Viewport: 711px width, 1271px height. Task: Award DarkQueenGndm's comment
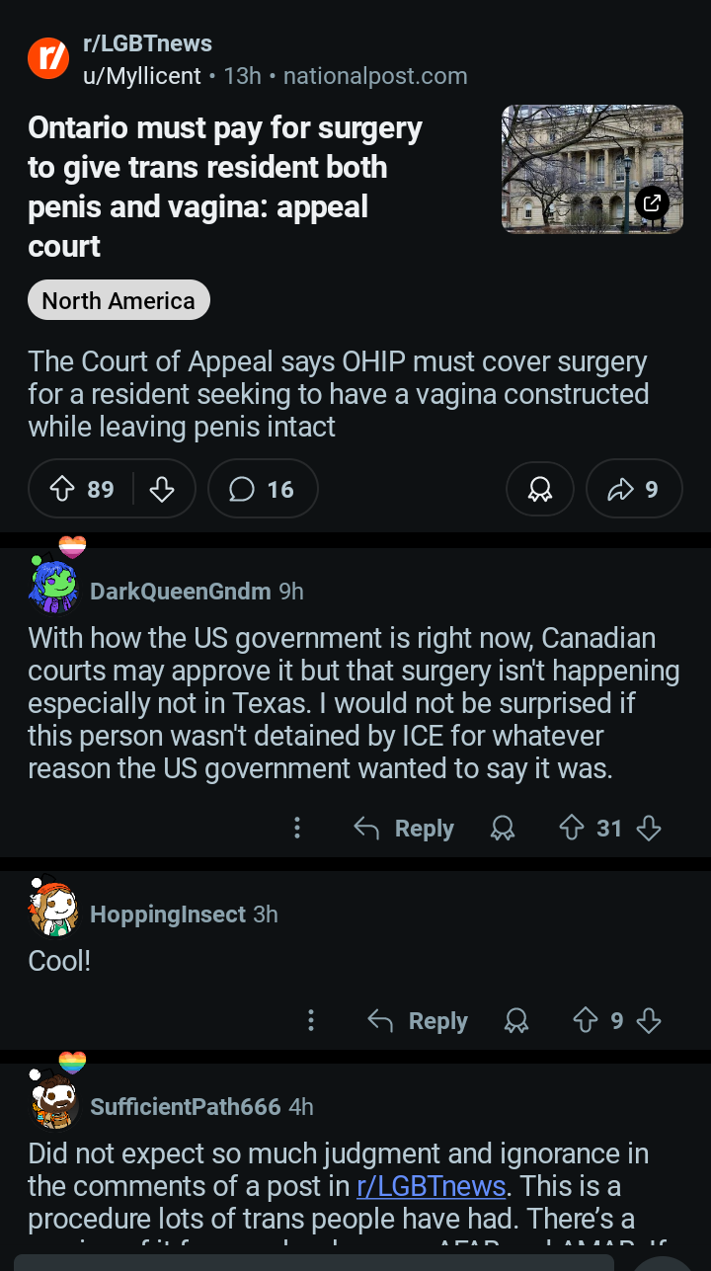pos(503,829)
